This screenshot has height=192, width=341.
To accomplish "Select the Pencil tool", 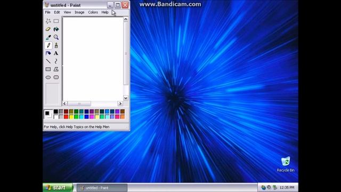I will [48, 45].
